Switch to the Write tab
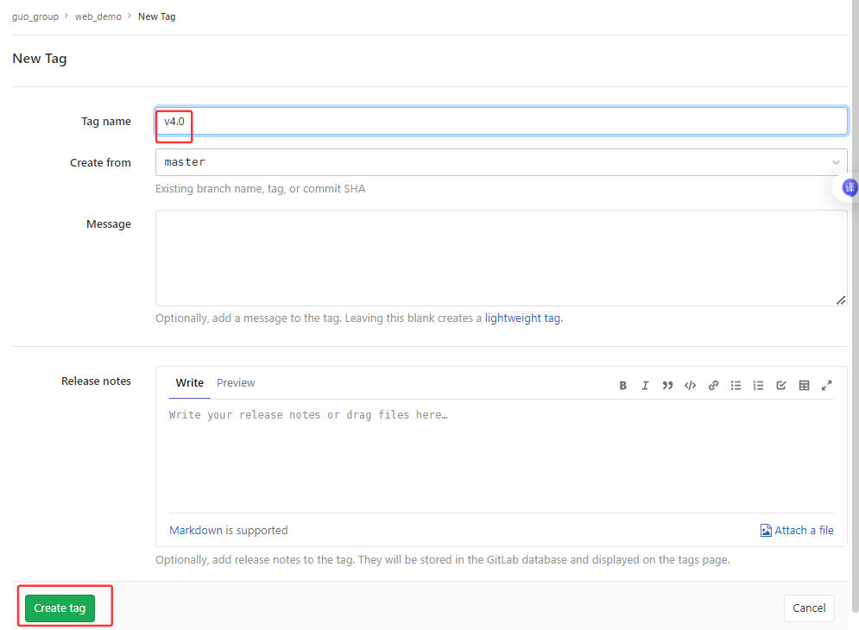This screenshot has width=859, height=630. 190,383
